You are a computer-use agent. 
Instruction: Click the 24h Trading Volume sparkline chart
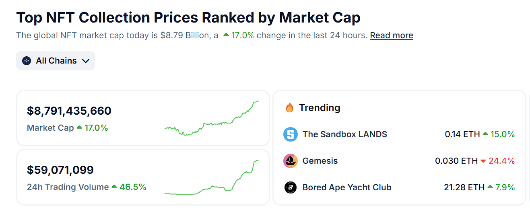point(212,179)
